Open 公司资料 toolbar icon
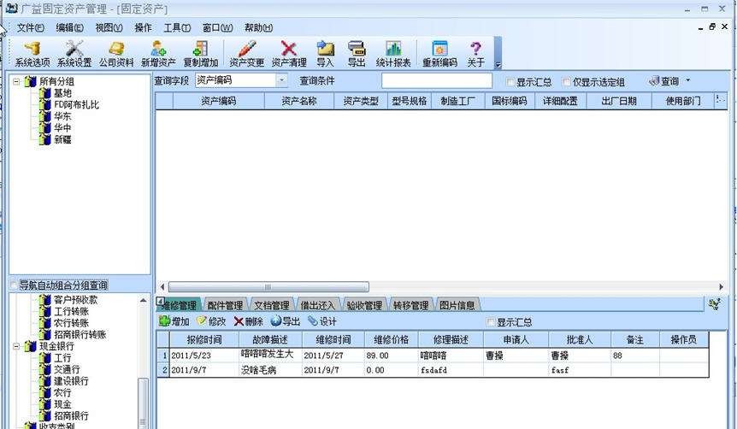Screen dimensions: 737x429 116,54
